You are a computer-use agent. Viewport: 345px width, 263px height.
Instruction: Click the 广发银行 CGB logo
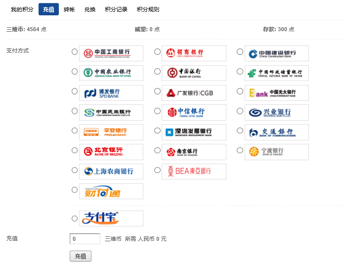[x=194, y=93]
